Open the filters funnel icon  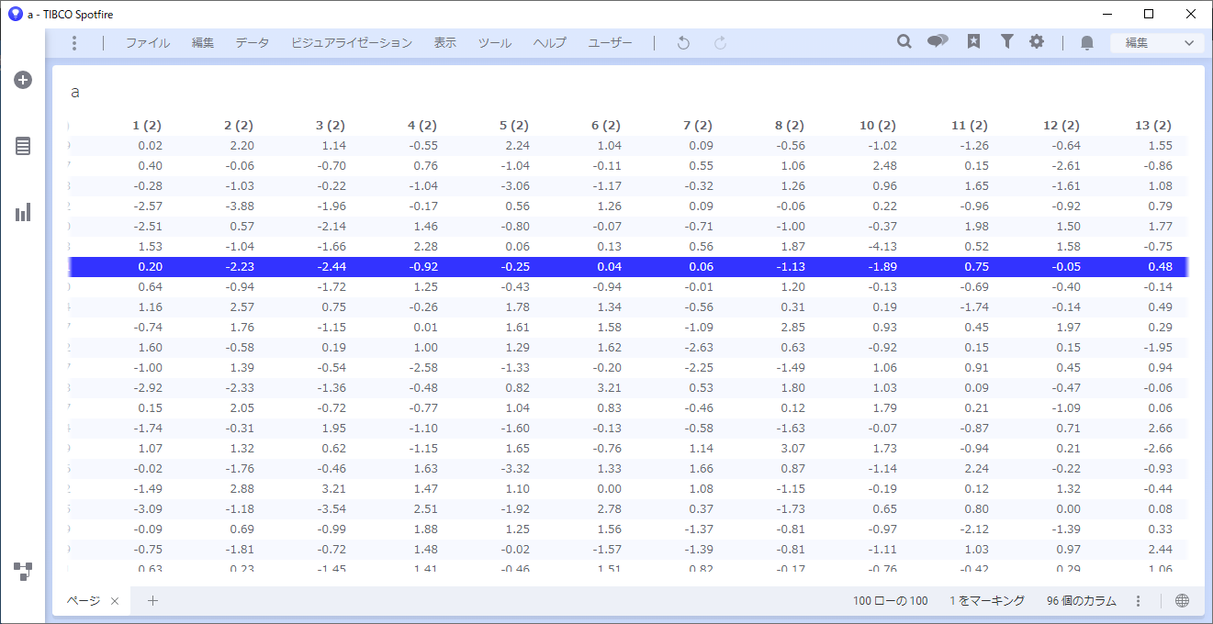[1006, 42]
